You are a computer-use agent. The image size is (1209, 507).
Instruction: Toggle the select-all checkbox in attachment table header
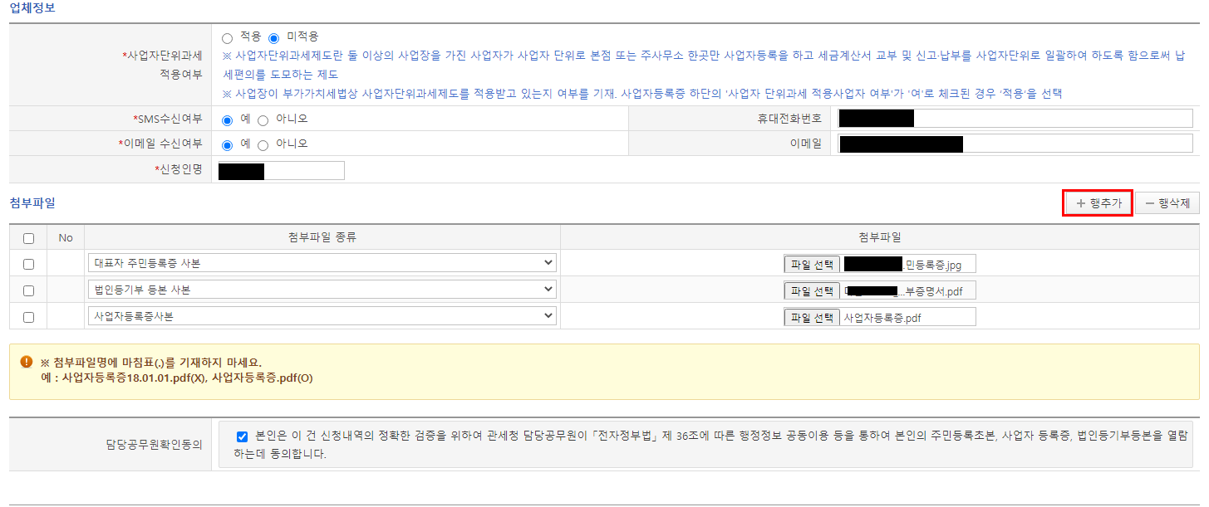tap(28, 238)
